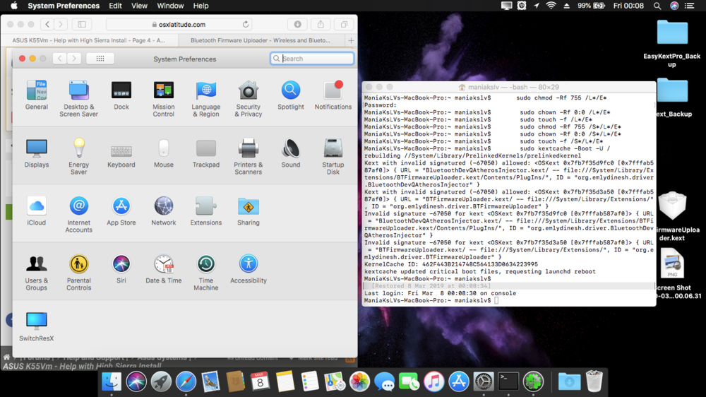Open iCloud preferences pane

[x=37, y=211]
